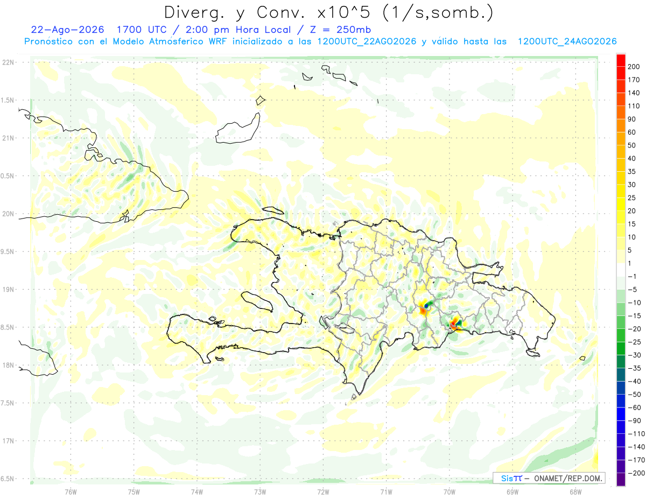Click the '6.5N' latitude label
646x499 pixels.
8,479
